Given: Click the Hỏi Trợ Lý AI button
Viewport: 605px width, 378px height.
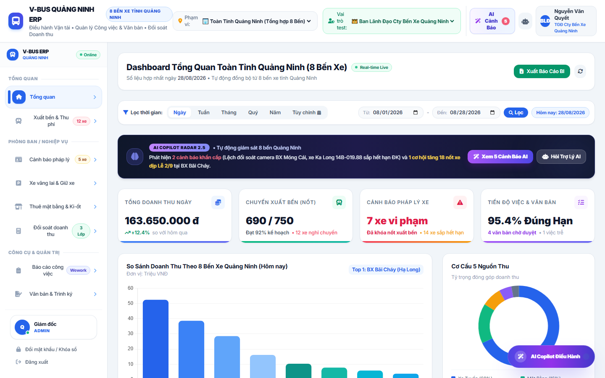Looking at the screenshot, I should pos(561,157).
